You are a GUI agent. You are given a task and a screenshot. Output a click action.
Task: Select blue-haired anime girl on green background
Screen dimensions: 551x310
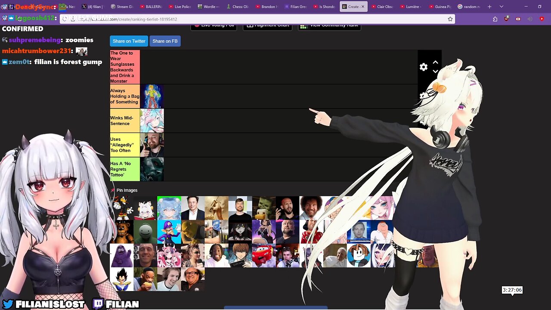click(x=169, y=208)
